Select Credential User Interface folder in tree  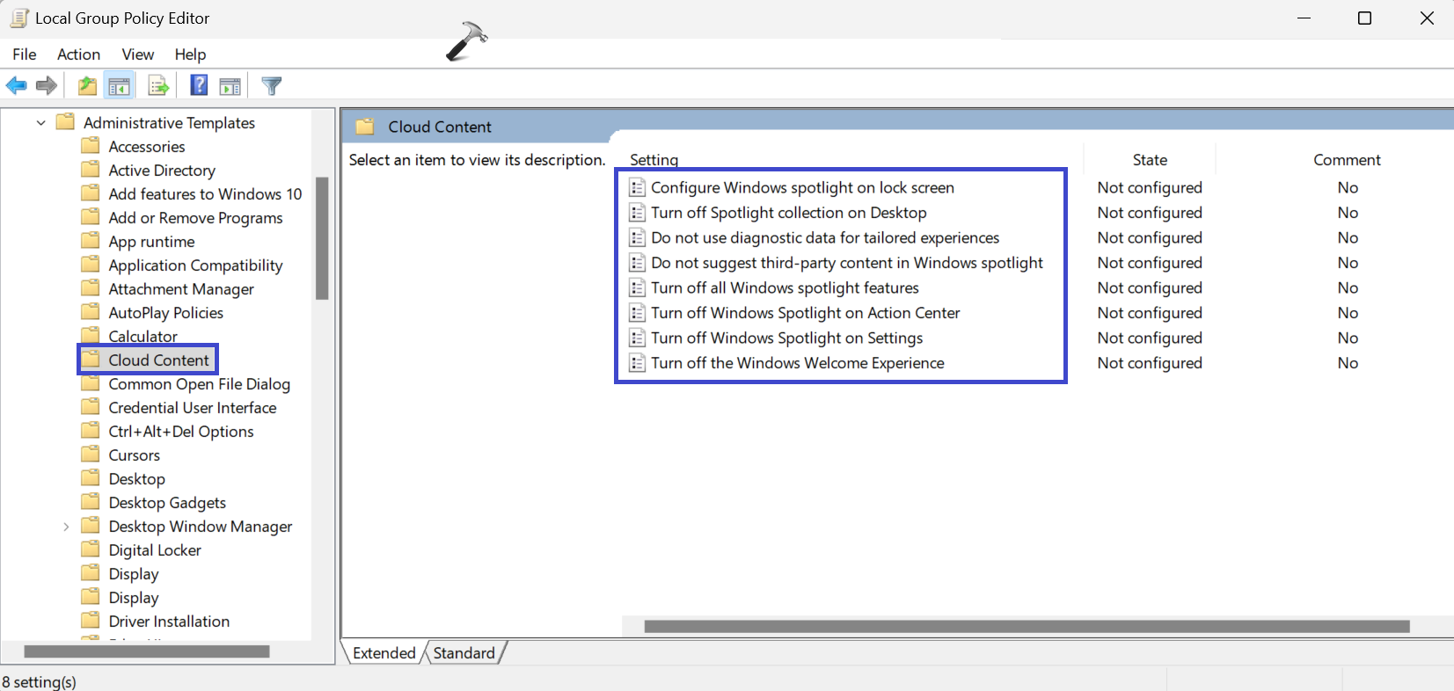(x=192, y=408)
